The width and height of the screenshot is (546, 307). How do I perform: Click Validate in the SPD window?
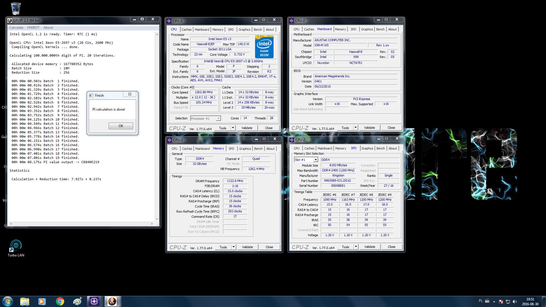(x=369, y=247)
